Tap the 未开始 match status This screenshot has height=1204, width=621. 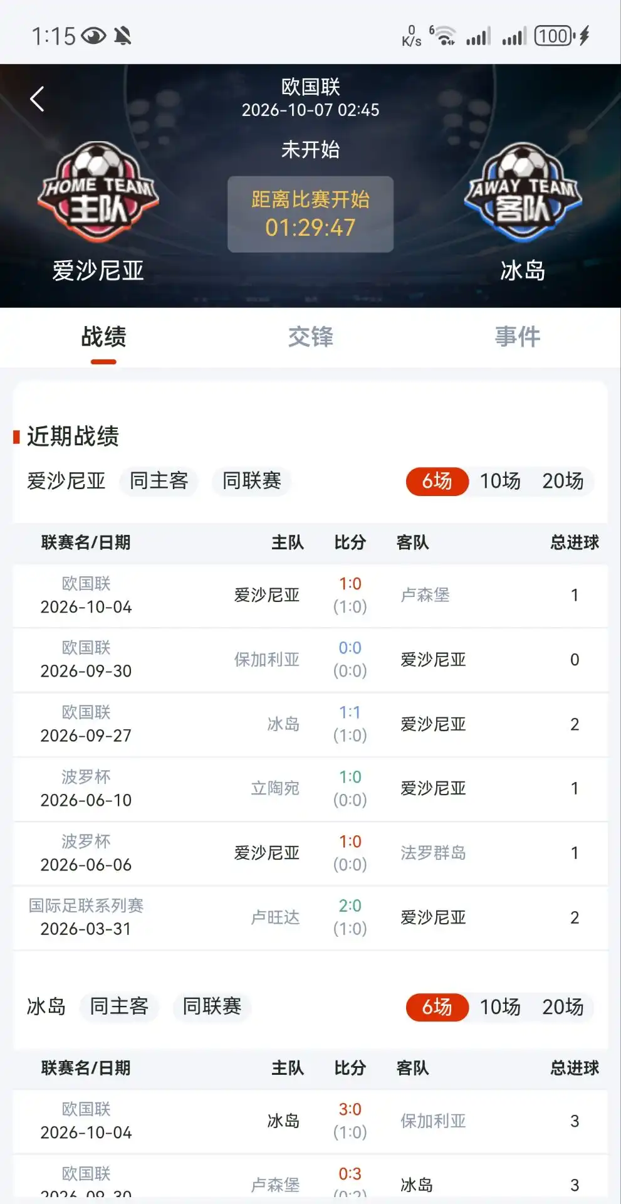click(310, 149)
